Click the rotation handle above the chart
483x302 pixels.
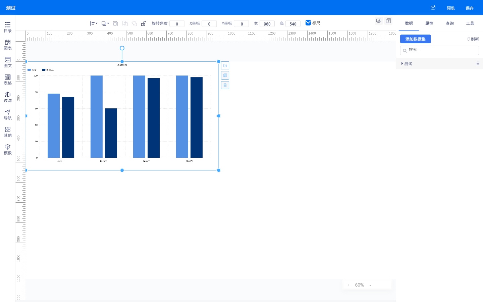tap(122, 48)
